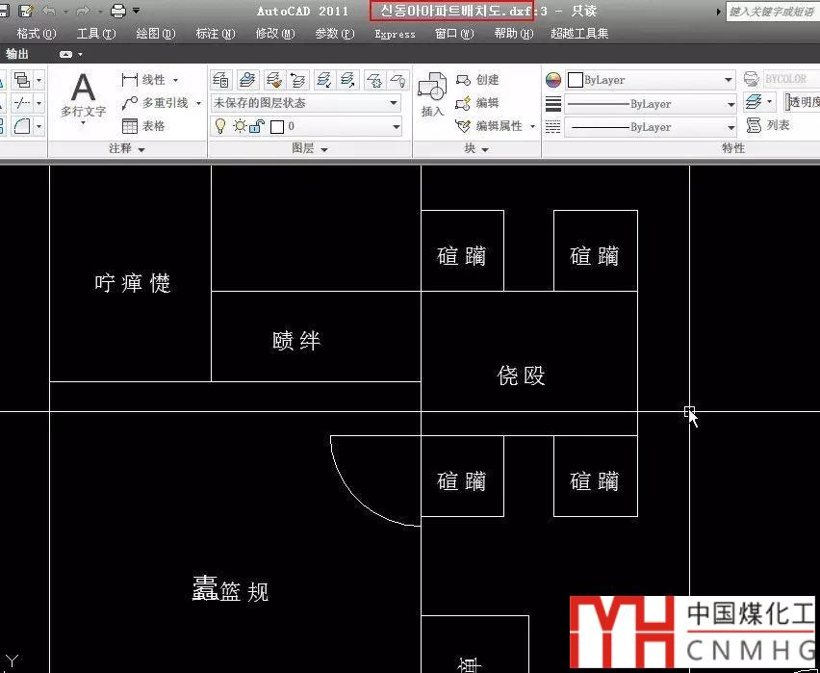Viewport: 820px width, 673px height.
Task: Expand the 多重引线 dropdown arrow
Action: tap(198, 104)
